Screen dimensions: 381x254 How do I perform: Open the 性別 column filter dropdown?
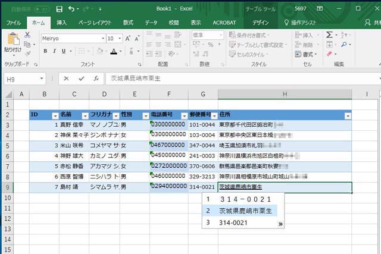point(145,115)
